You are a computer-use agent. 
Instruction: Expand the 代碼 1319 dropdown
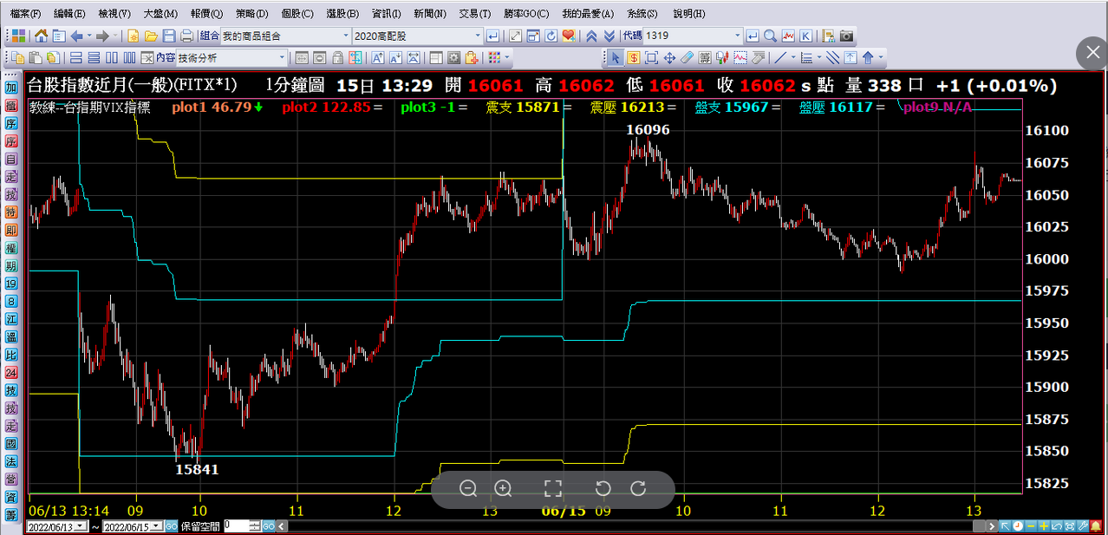(x=738, y=36)
